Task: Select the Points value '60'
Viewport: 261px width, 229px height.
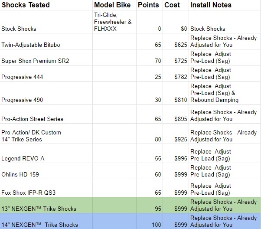Action: (x=149, y=171)
